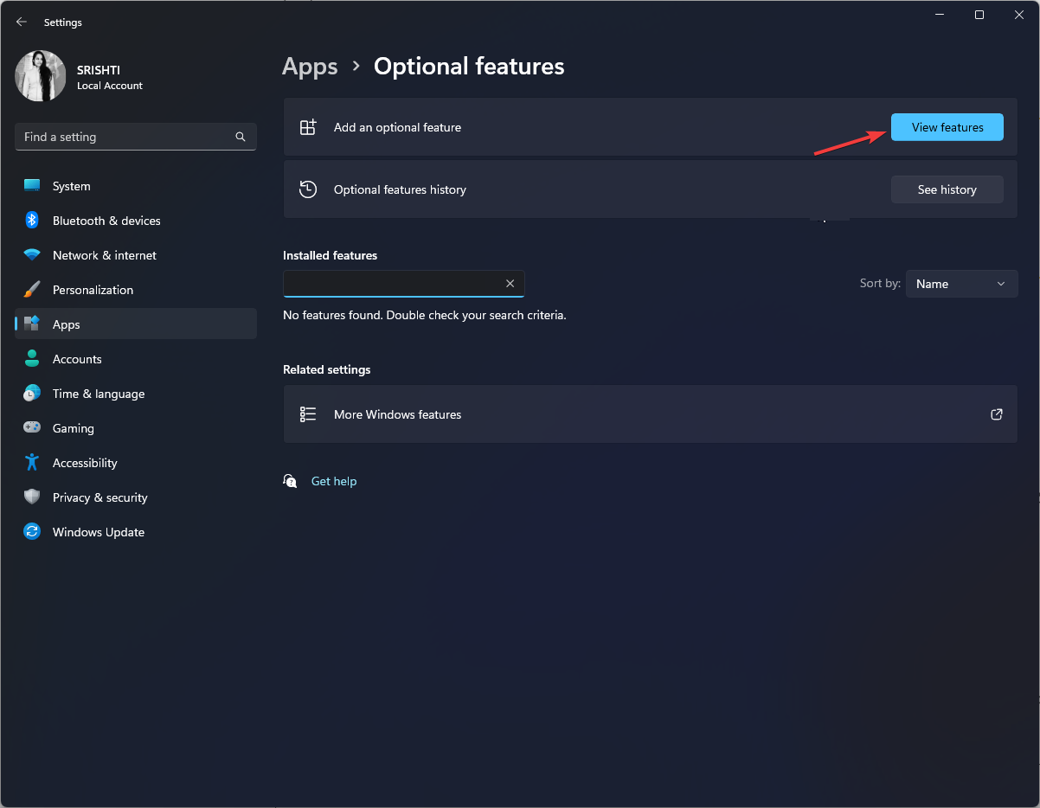The height and width of the screenshot is (808, 1040).
Task: Click the Get help chat icon
Action: click(291, 481)
